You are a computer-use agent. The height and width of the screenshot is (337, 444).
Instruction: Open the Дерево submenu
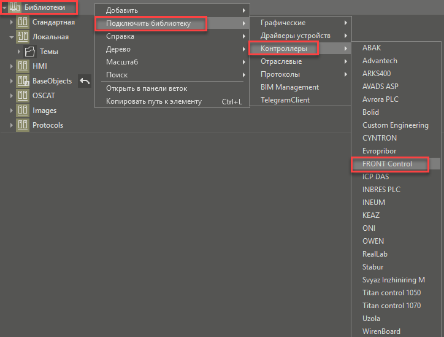point(172,49)
